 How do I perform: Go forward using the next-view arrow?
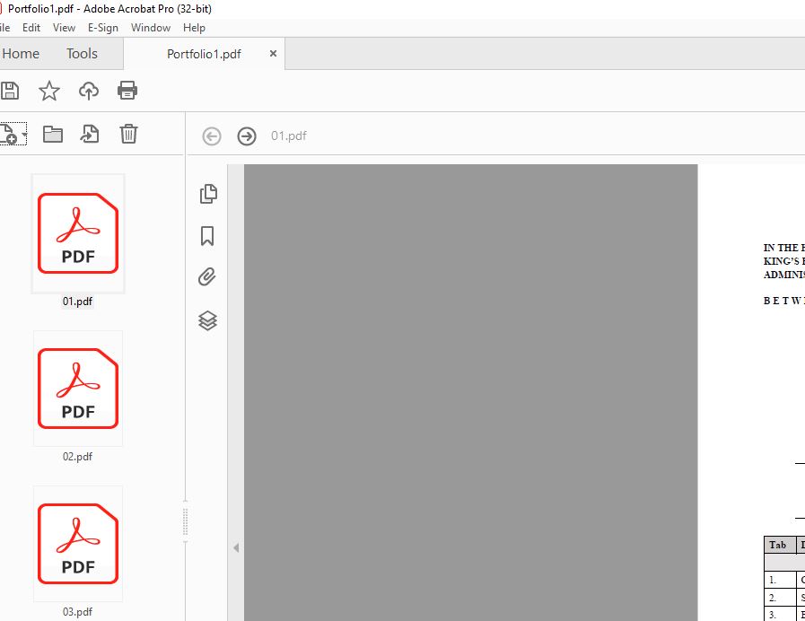245,136
